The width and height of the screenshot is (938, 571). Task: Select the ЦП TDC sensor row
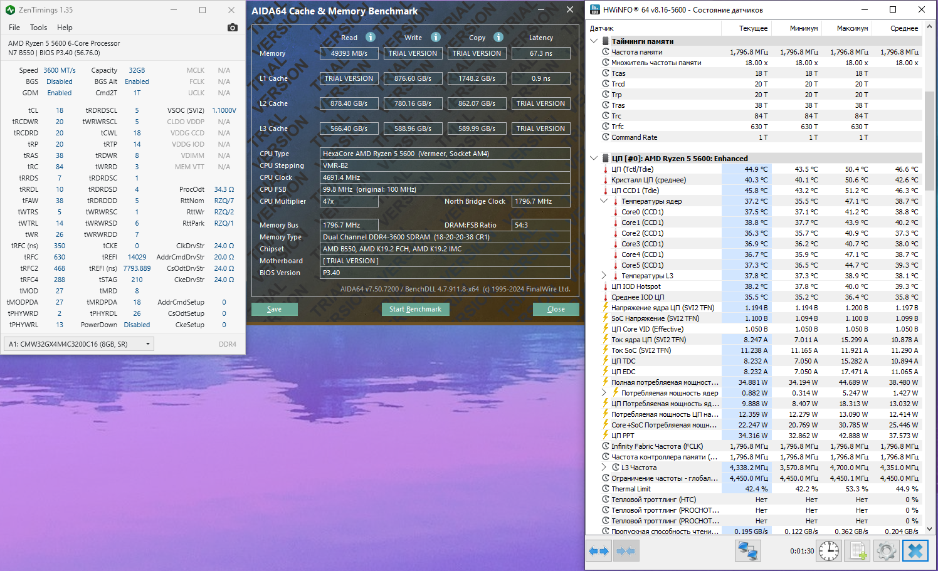point(755,361)
